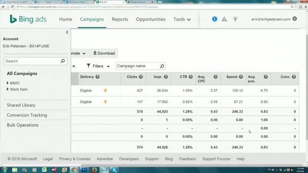Open the Support footer link
308x173 pixels.
152,159
